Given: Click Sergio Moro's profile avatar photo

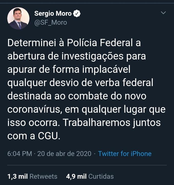Looking at the screenshot, I should tap(18, 18).
